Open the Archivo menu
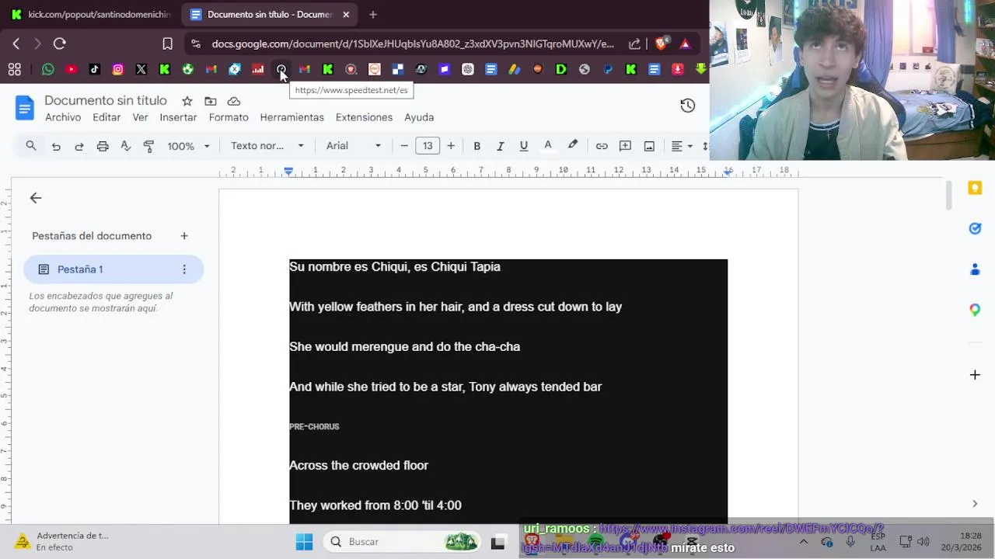 tap(63, 117)
